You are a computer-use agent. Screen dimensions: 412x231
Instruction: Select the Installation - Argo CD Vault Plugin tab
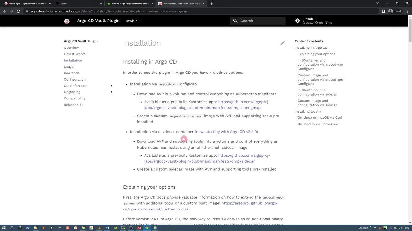(x=182, y=4)
